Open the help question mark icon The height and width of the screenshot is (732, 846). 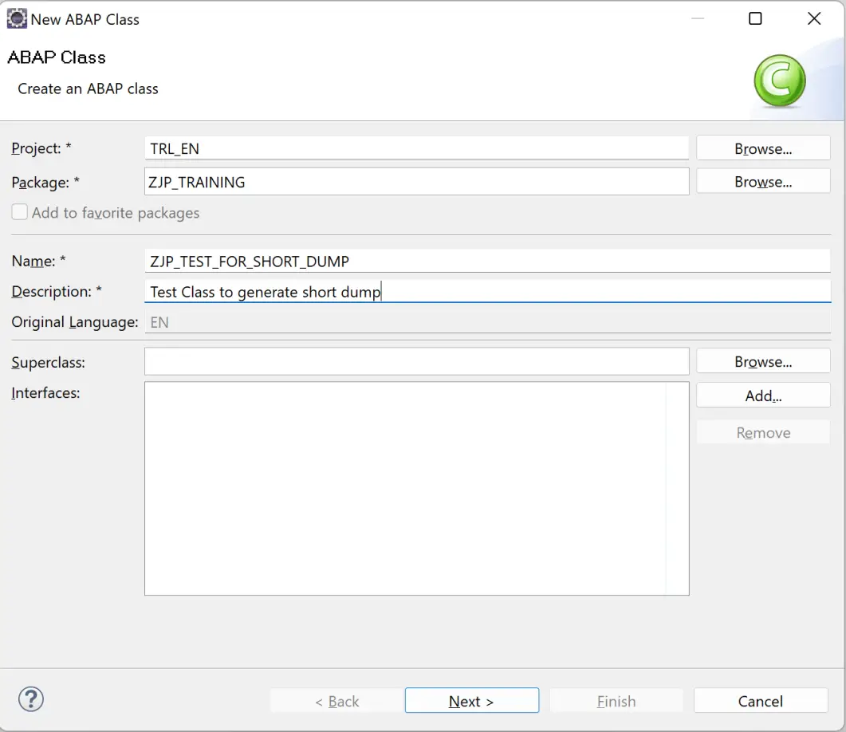[30, 699]
